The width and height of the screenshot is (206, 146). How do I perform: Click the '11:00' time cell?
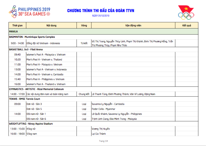click(17, 64)
